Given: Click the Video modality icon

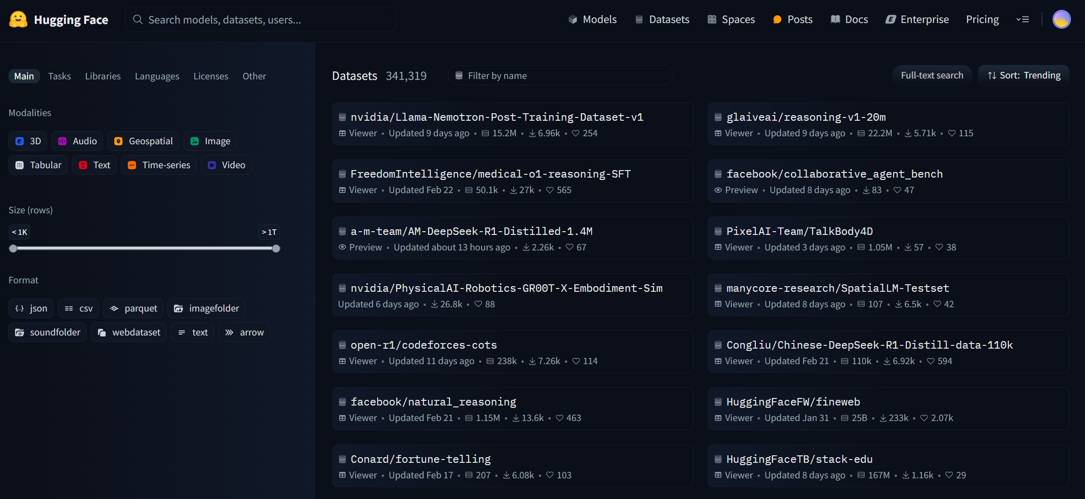Looking at the screenshot, I should coord(212,165).
